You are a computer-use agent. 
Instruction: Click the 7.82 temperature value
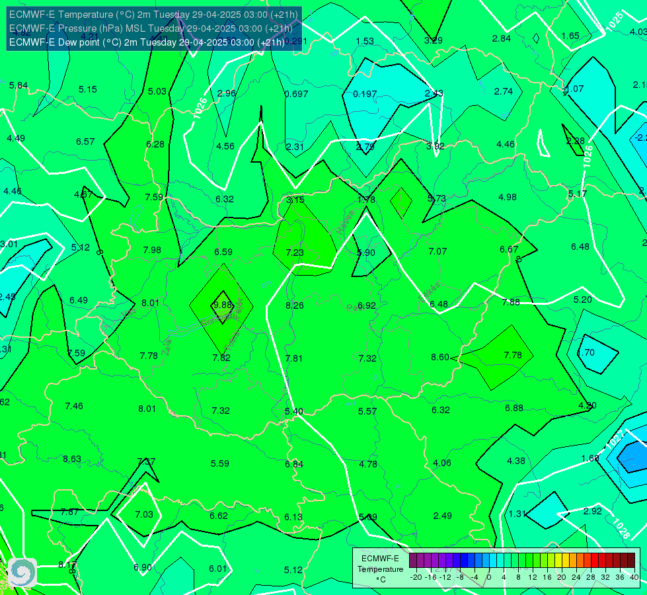[221, 358]
